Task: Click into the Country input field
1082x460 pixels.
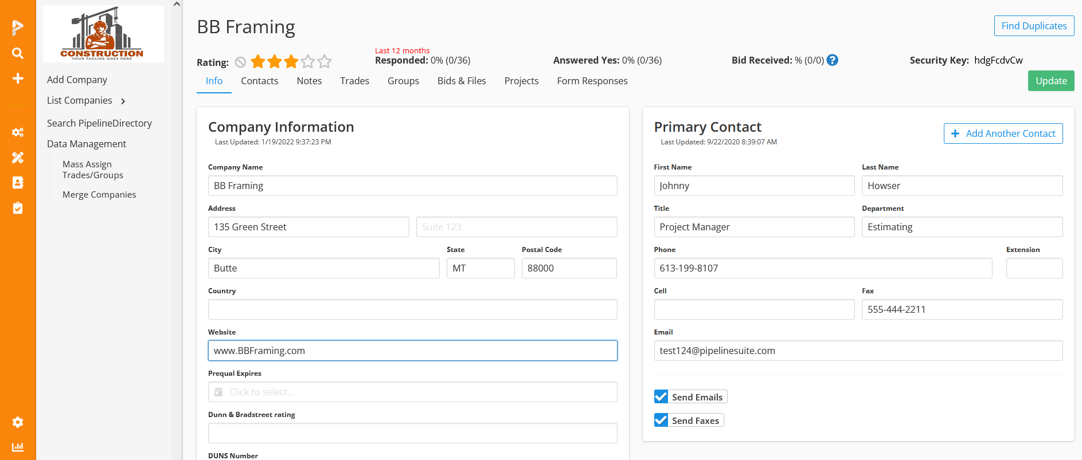Action: tap(412, 309)
